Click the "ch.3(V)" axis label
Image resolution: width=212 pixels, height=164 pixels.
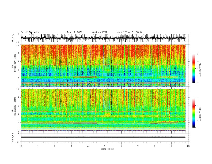click(x=13, y=137)
